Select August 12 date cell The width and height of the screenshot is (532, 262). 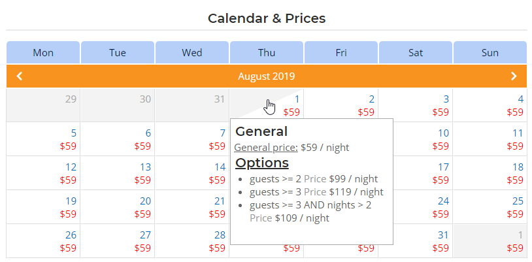click(x=43, y=172)
